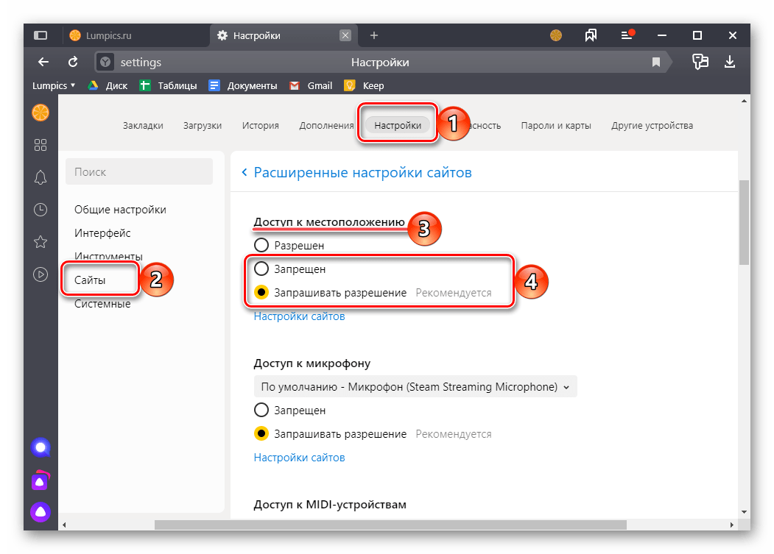Image resolution: width=774 pixels, height=554 pixels.
Task: Go back with the arrow button
Action: pos(43,62)
